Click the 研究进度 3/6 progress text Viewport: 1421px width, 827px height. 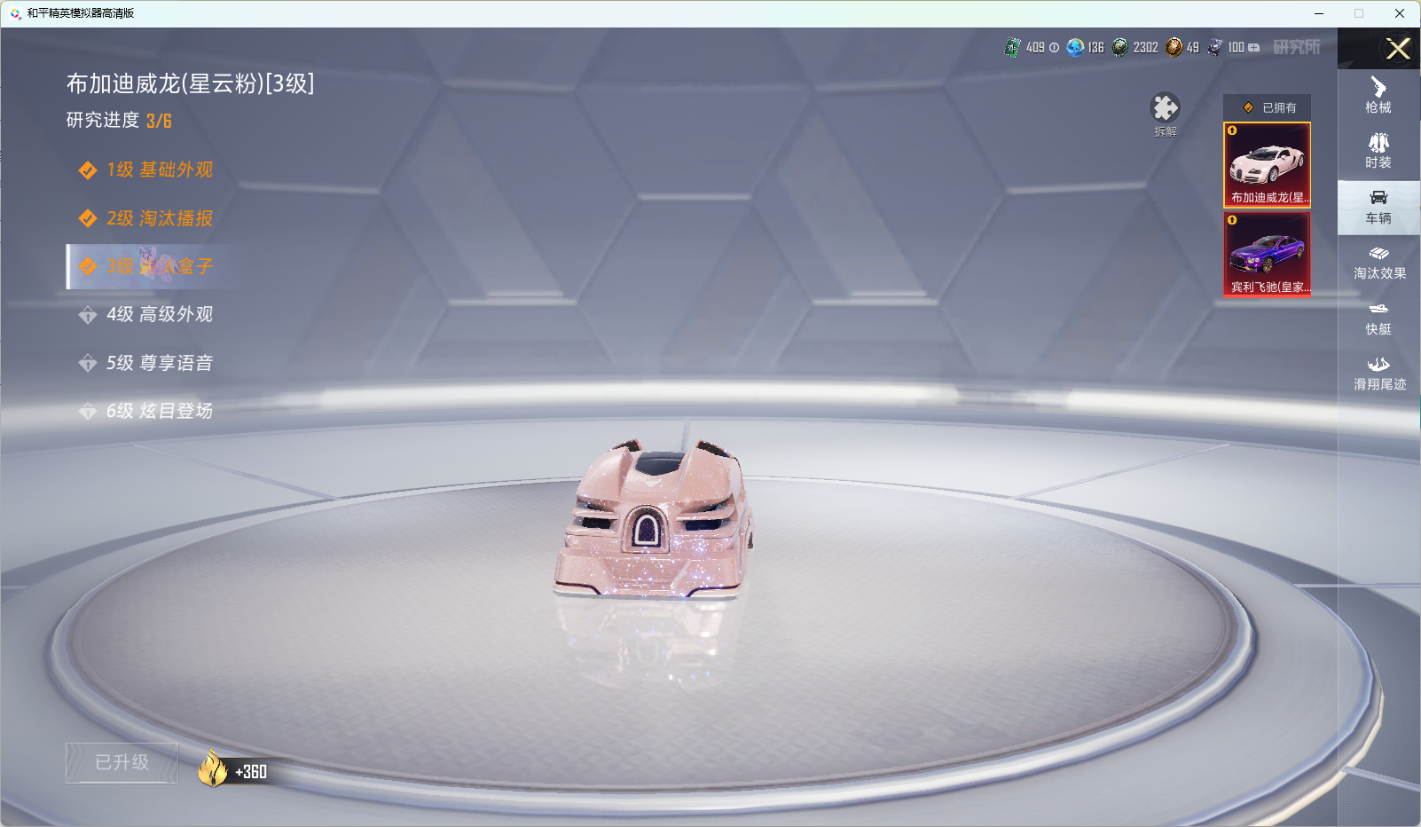coord(119,121)
